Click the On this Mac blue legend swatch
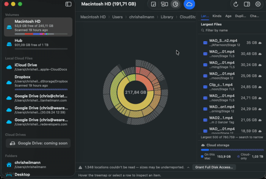Screen dimensions: 266x179 (x=202, y=156)
